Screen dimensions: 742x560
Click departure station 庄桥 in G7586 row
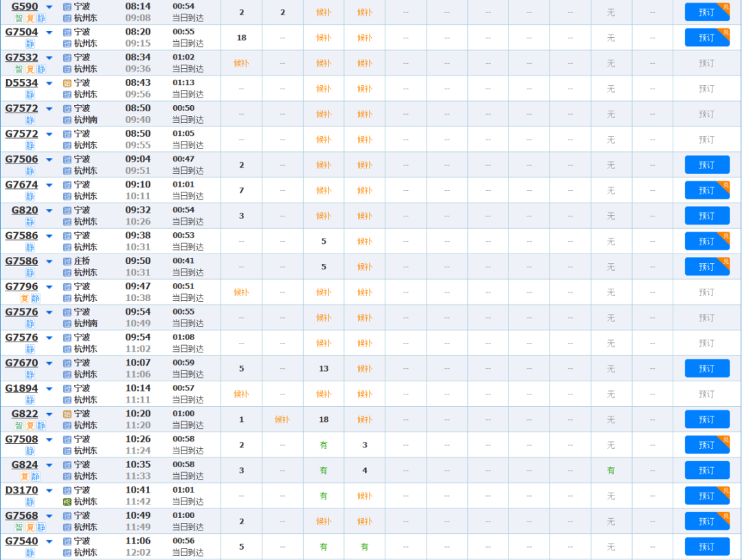82,261
